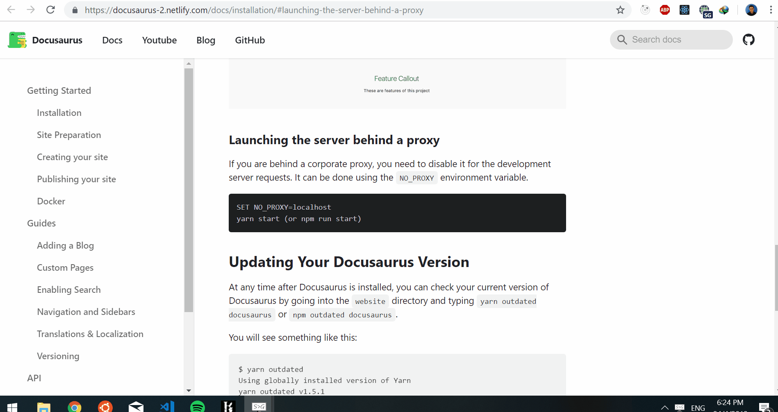Click the Updating Your Docusaurus Version heading
The image size is (778, 412).
click(x=349, y=262)
